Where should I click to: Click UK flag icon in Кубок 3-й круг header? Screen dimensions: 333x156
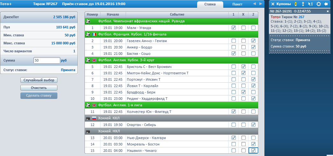click(94, 60)
